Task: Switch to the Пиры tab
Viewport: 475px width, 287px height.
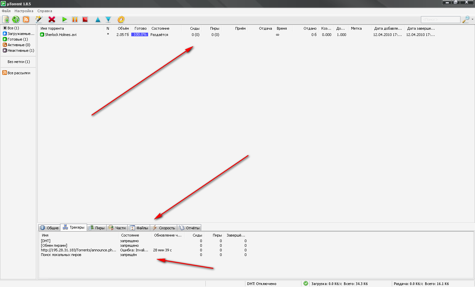Action: pos(97,228)
